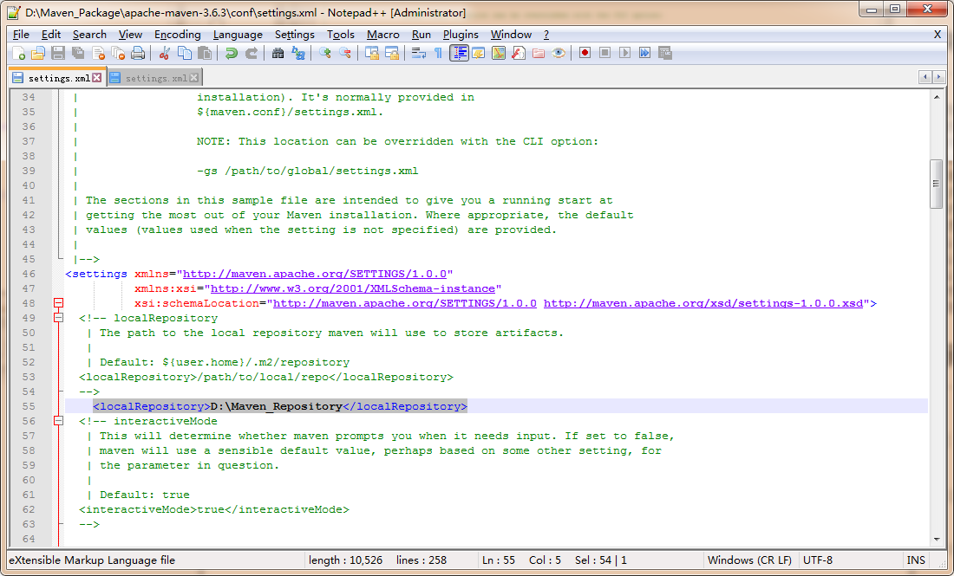The height and width of the screenshot is (576, 954).
Task: Collapse fold marker on line 48
Action: point(58,303)
